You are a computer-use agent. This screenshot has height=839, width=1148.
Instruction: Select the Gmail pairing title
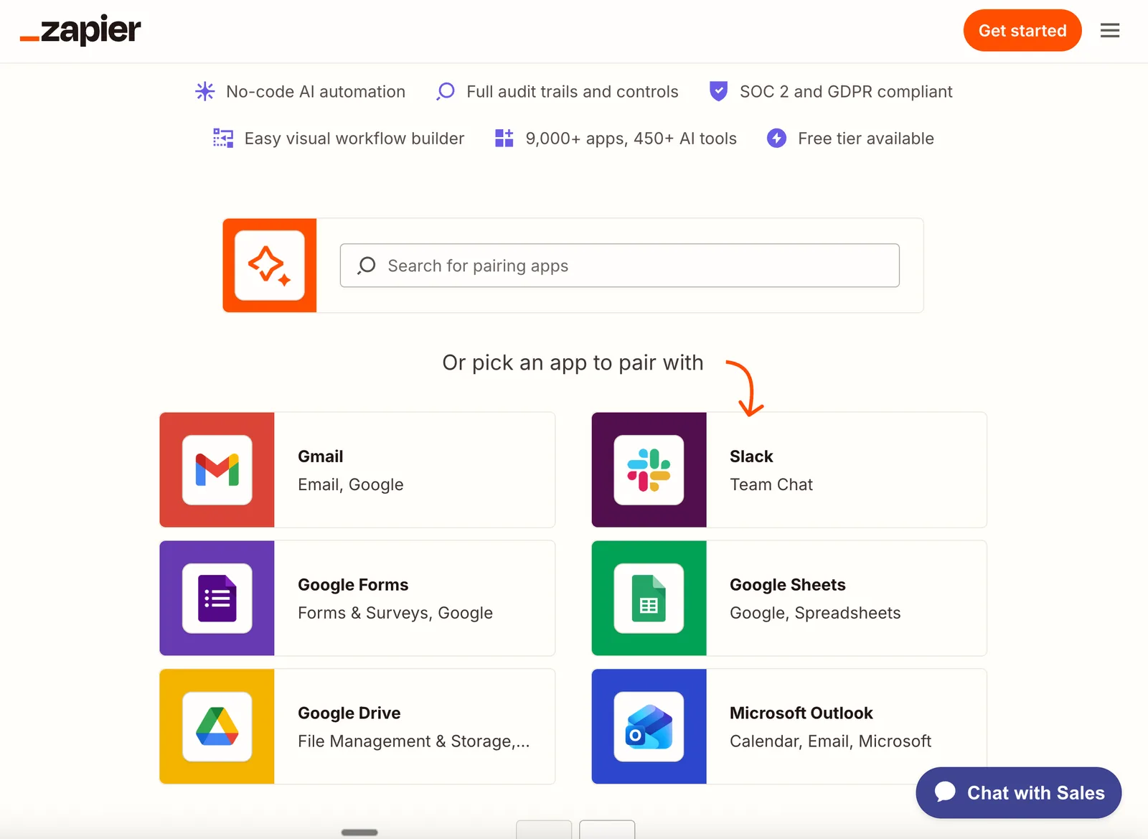[x=321, y=456]
